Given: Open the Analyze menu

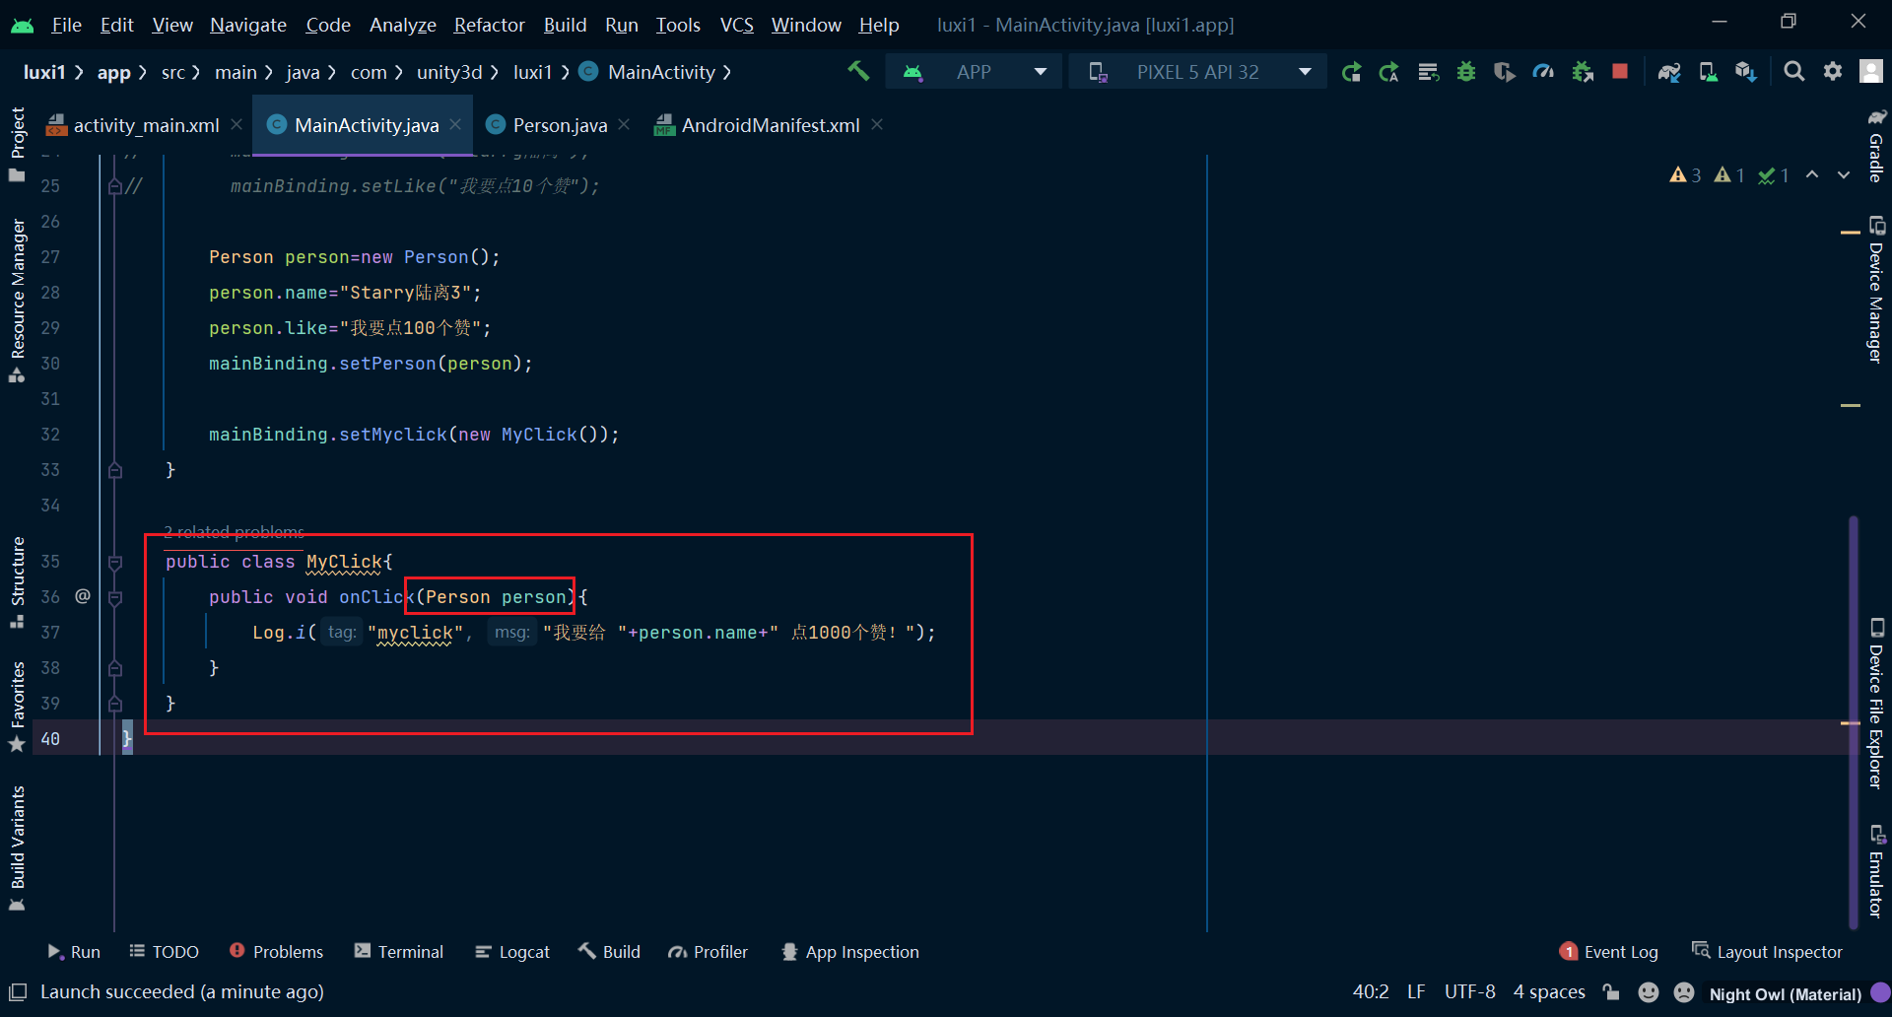Looking at the screenshot, I should tap(403, 25).
